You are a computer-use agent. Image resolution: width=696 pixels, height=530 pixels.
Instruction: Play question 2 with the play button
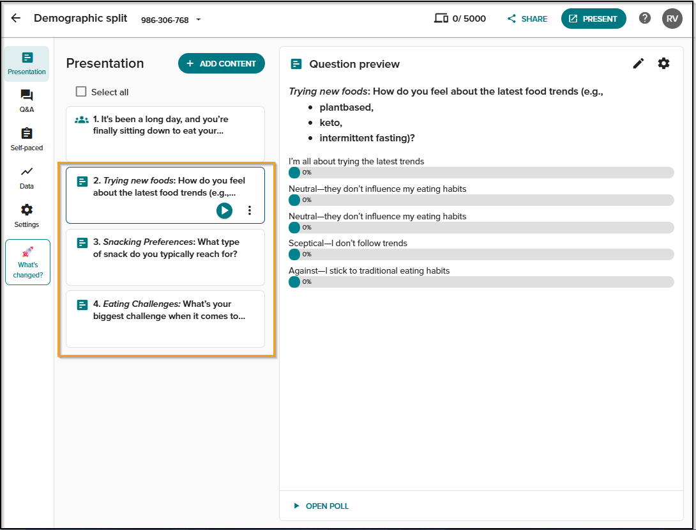click(x=224, y=210)
